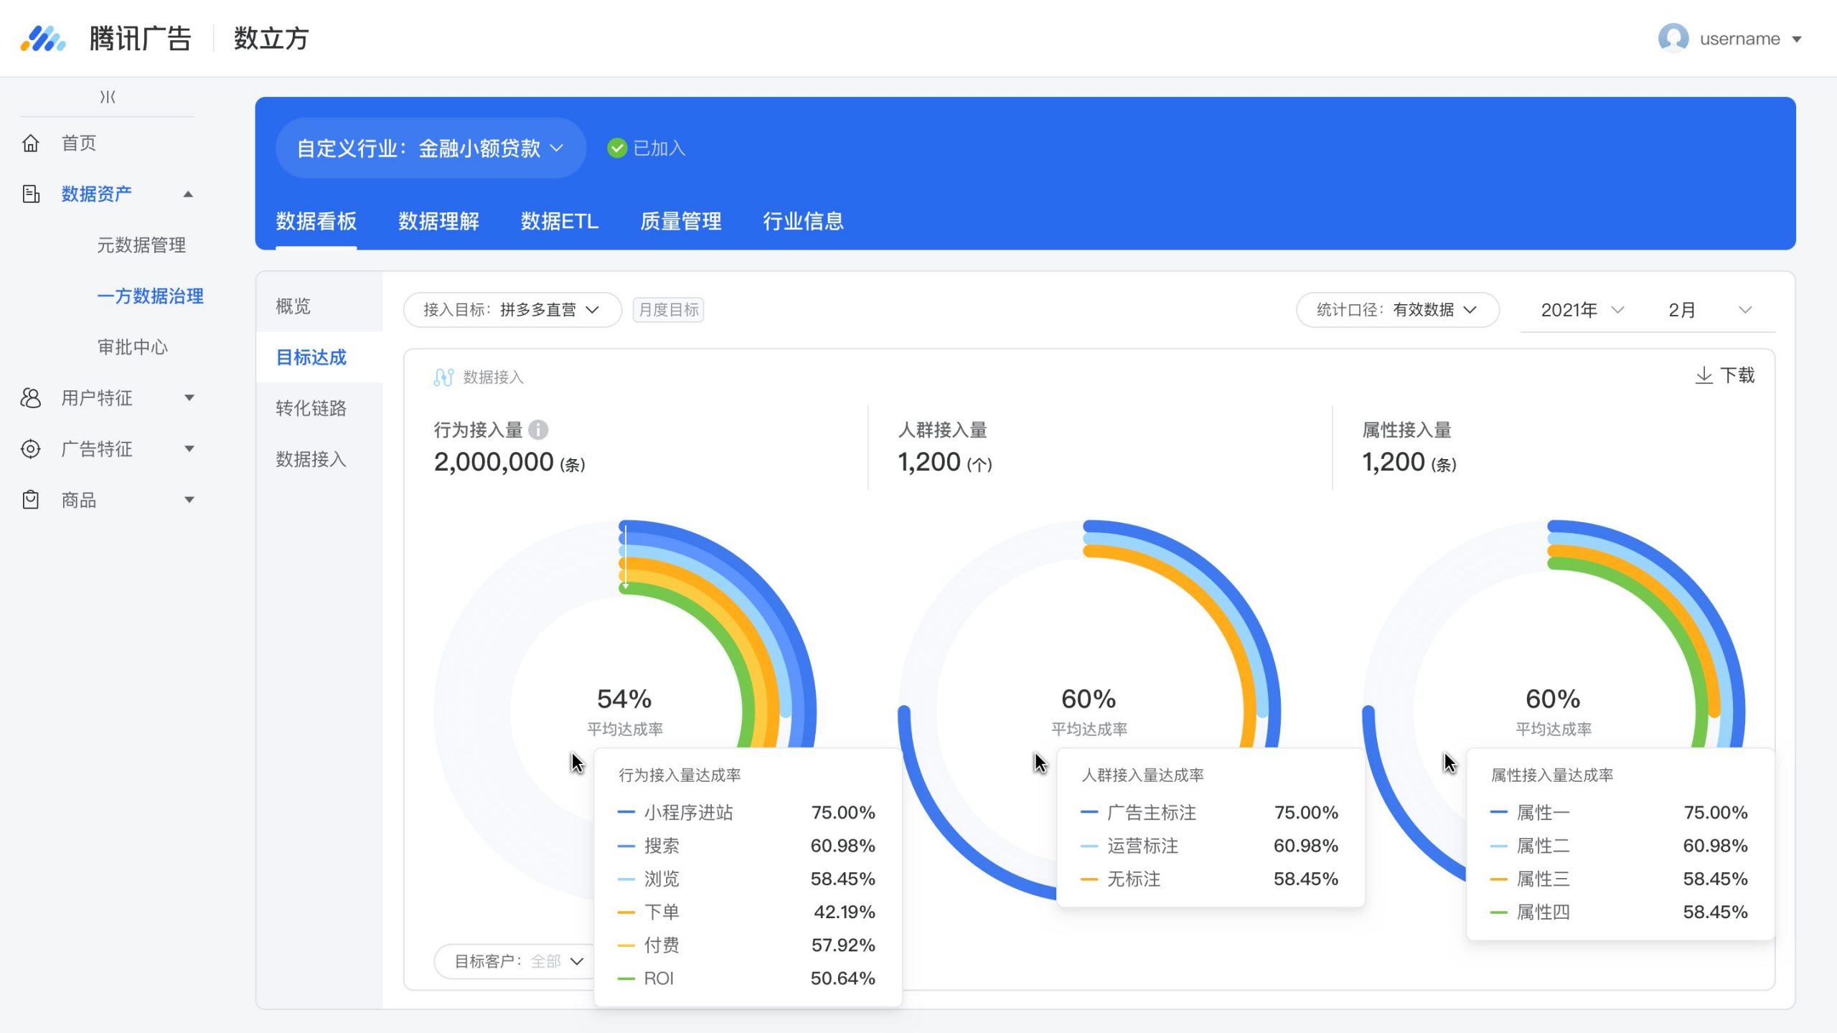
Task: Open the 2021年 year dropdown
Action: click(1582, 310)
